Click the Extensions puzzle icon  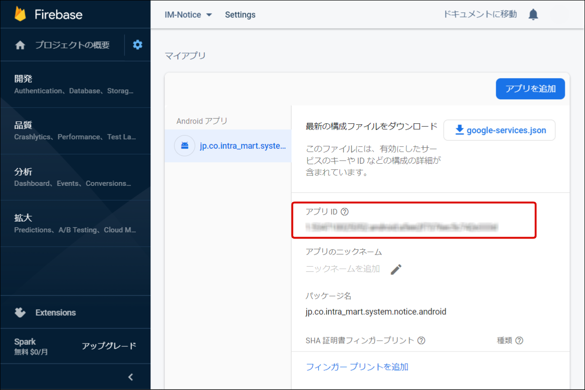(x=20, y=312)
